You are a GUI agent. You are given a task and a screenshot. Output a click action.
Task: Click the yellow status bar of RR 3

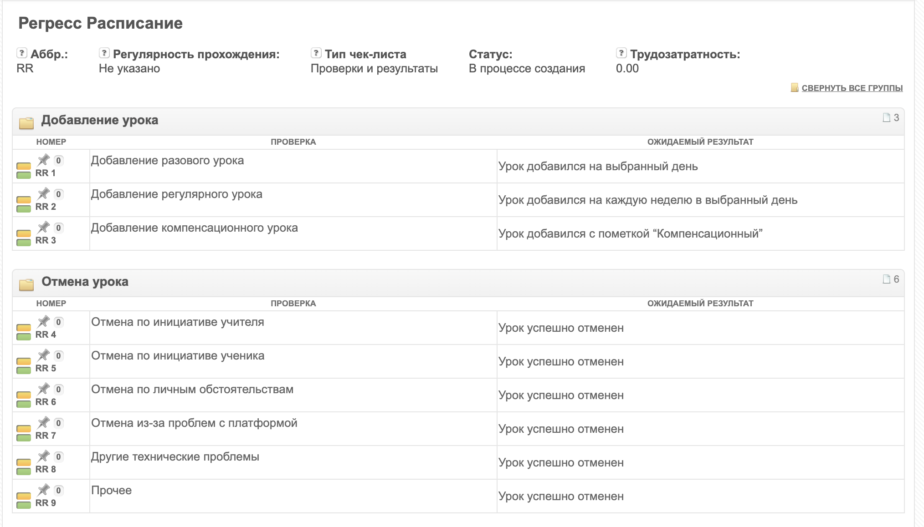(x=24, y=233)
